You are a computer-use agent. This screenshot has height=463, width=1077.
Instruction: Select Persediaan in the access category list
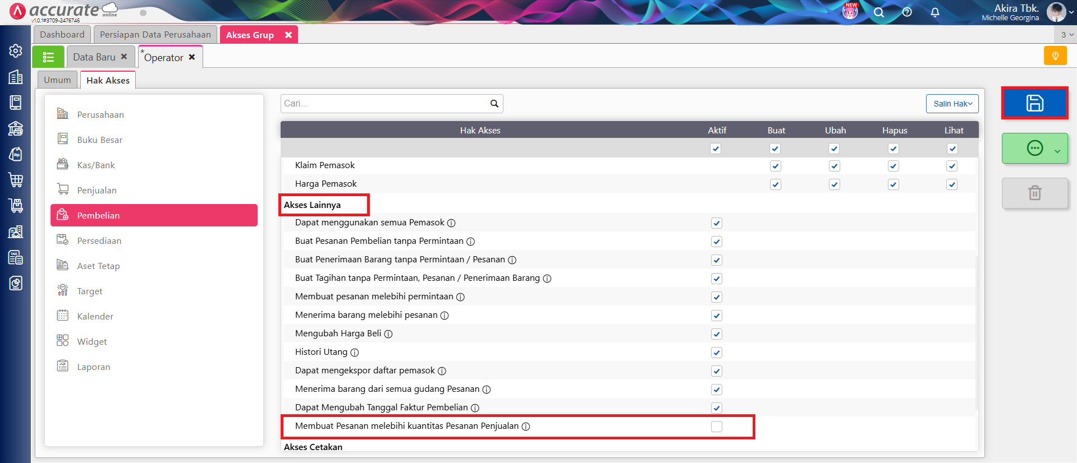[x=99, y=241]
